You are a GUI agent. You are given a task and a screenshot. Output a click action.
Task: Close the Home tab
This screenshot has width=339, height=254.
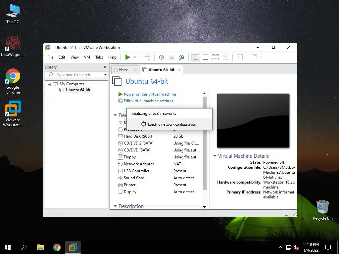[x=135, y=69]
